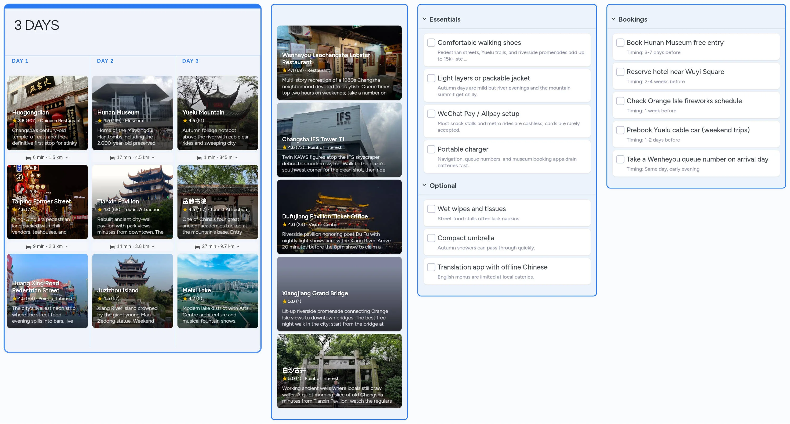The image size is (790, 424).
Task: Open travel mode dropdown for 6 min · 1.5 km
Action: coord(67,158)
